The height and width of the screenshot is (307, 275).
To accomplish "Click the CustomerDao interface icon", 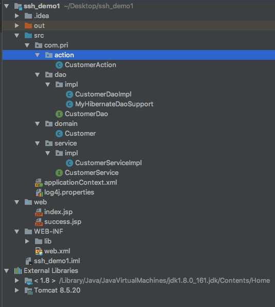I will (x=59, y=114).
